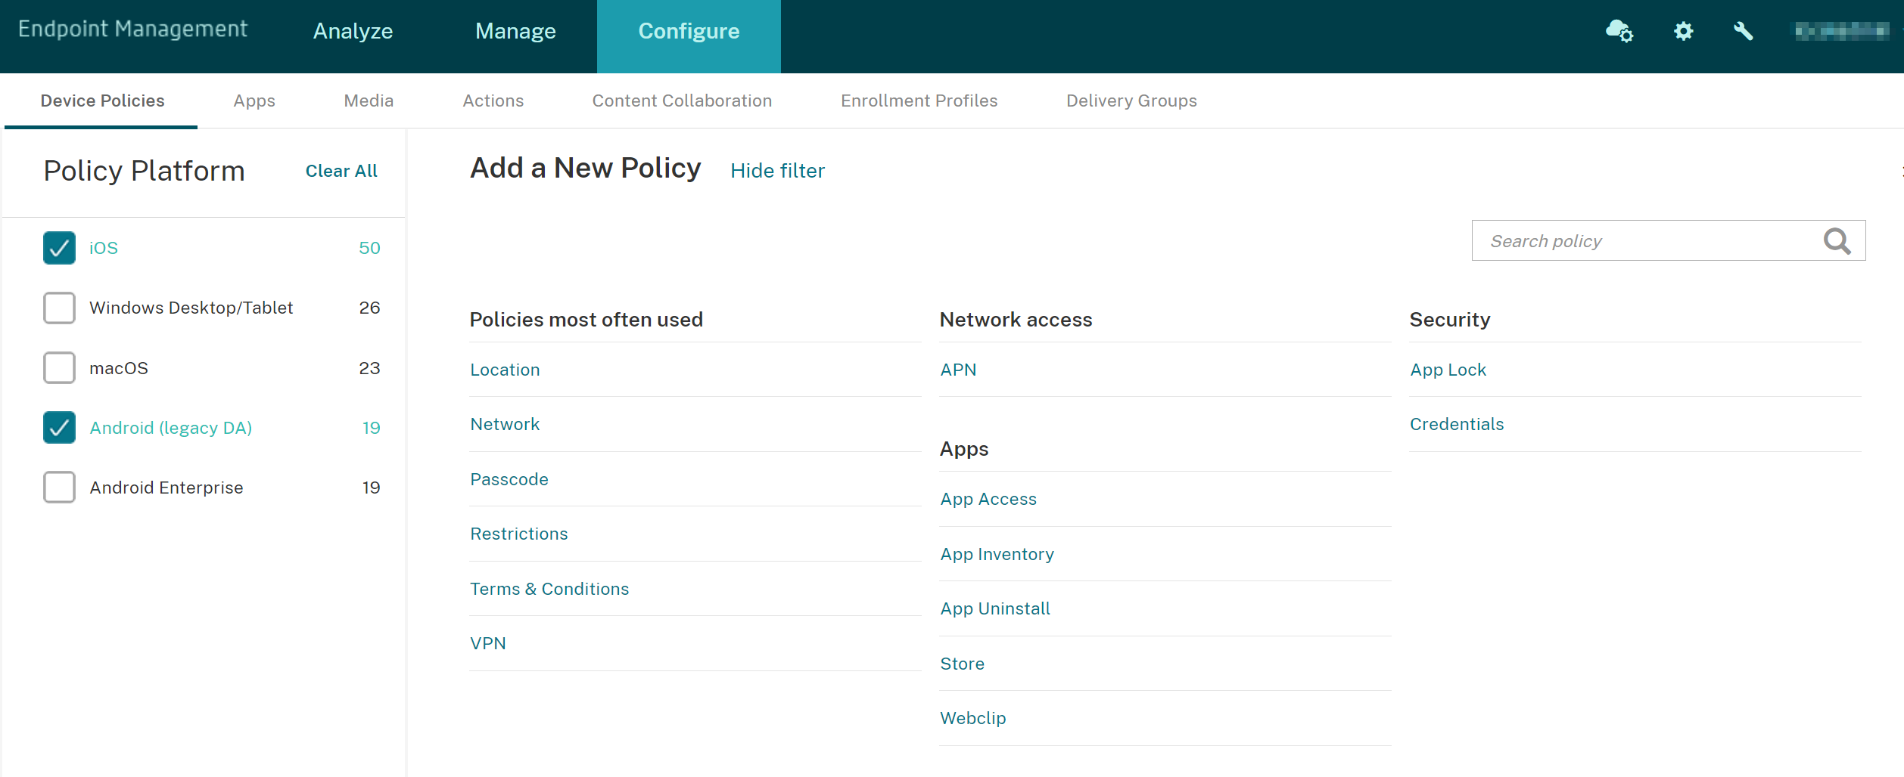Uncheck the iOS platform checkbox
Viewport: 1904px width, 777px height.
59,248
